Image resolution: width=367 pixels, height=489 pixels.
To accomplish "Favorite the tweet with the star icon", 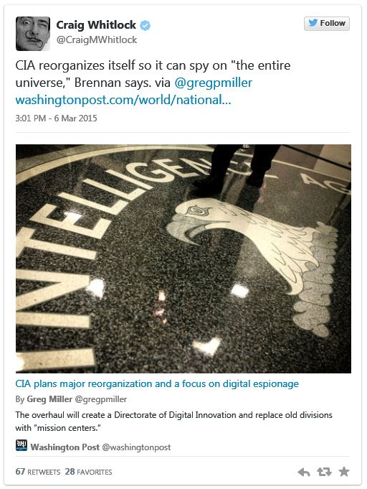I will (x=343, y=472).
